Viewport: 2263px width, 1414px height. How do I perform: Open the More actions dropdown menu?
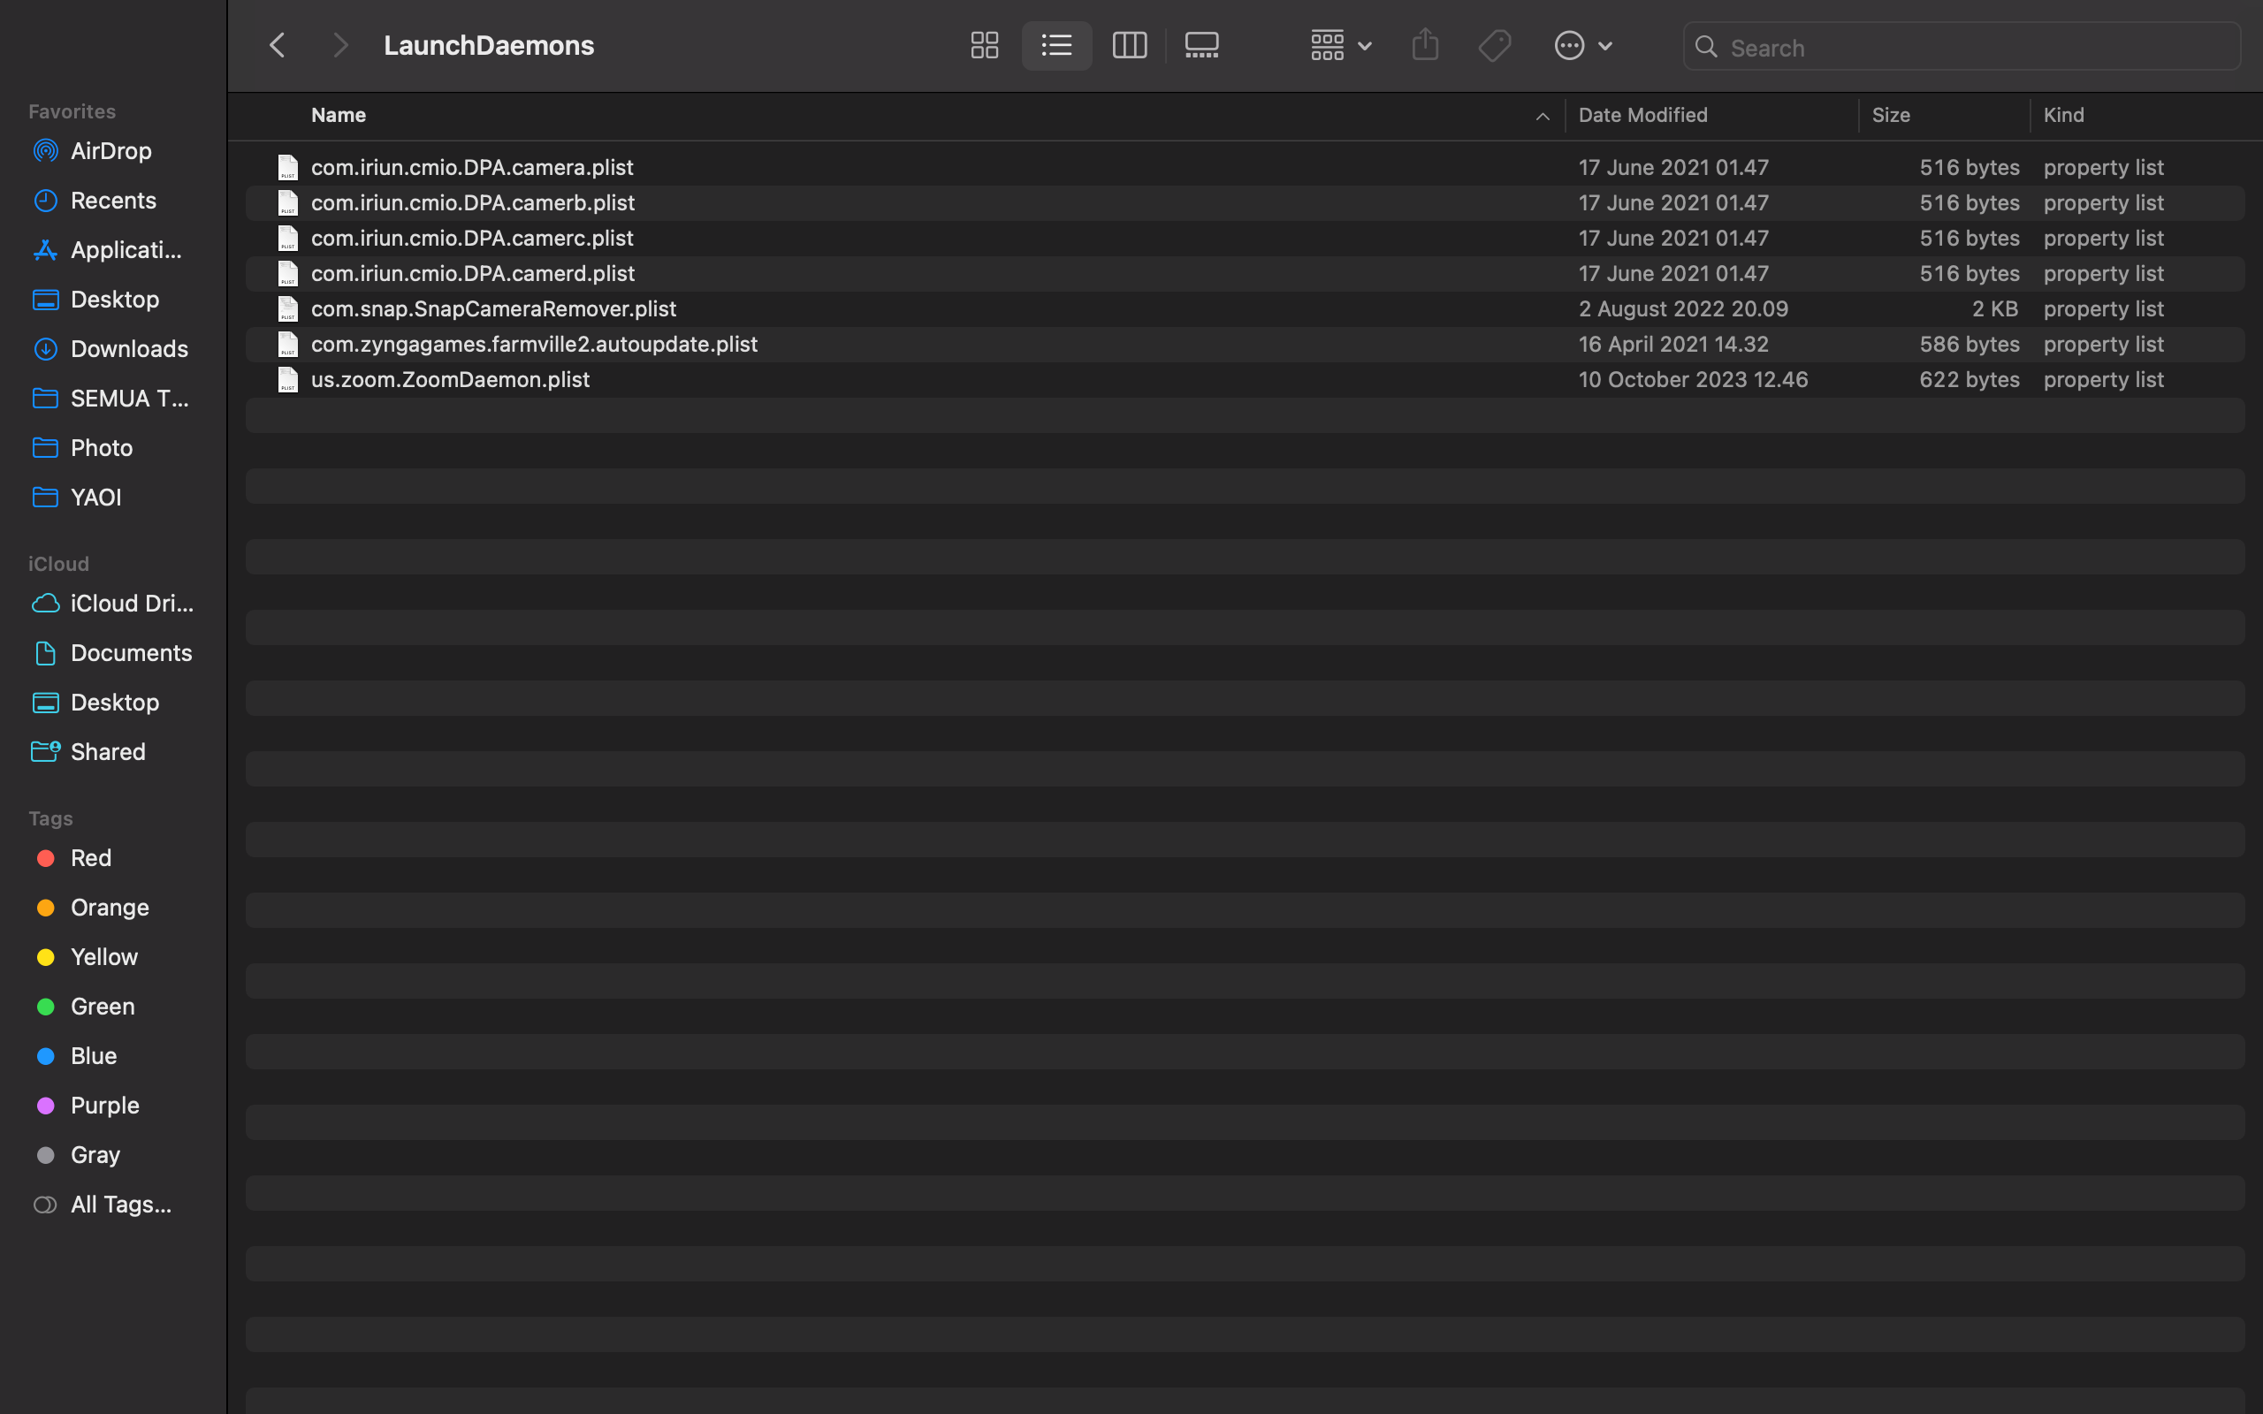click(1582, 46)
